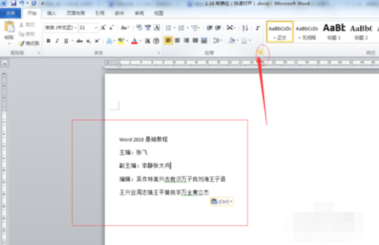Click the red font color button
This screenshot has height=245, width=379.
point(135,41)
